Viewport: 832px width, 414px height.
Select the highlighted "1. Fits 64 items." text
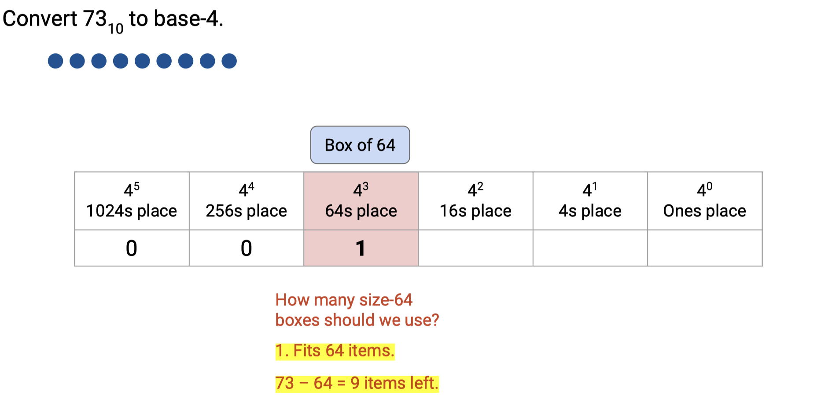click(335, 351)
